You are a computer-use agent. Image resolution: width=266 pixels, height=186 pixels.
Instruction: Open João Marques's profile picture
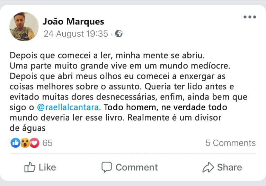24,27
